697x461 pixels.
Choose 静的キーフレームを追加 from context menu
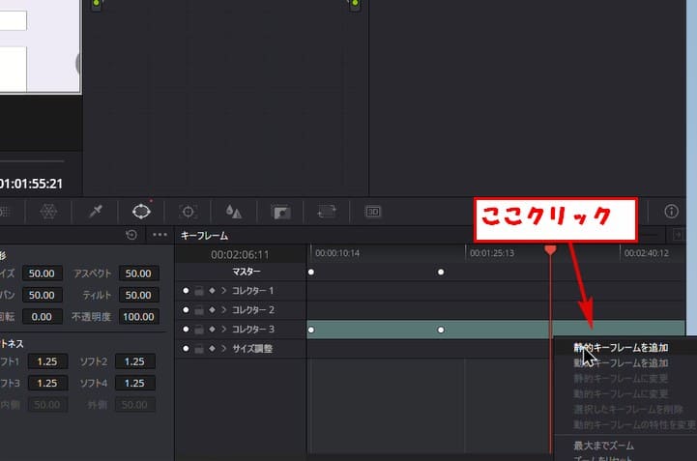(620, 347)
